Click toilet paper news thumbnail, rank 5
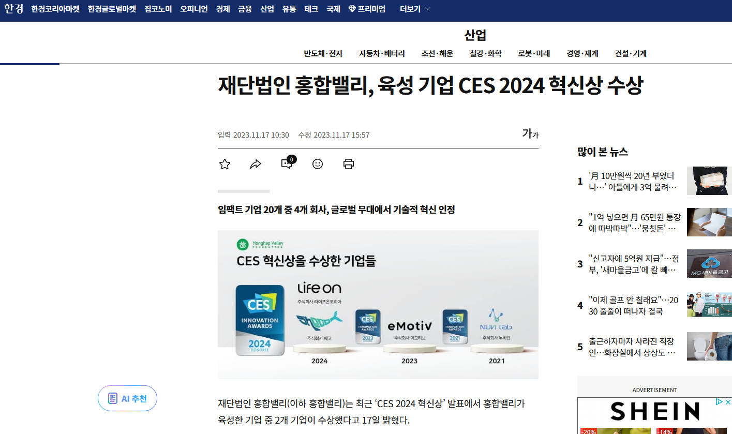 709,346
